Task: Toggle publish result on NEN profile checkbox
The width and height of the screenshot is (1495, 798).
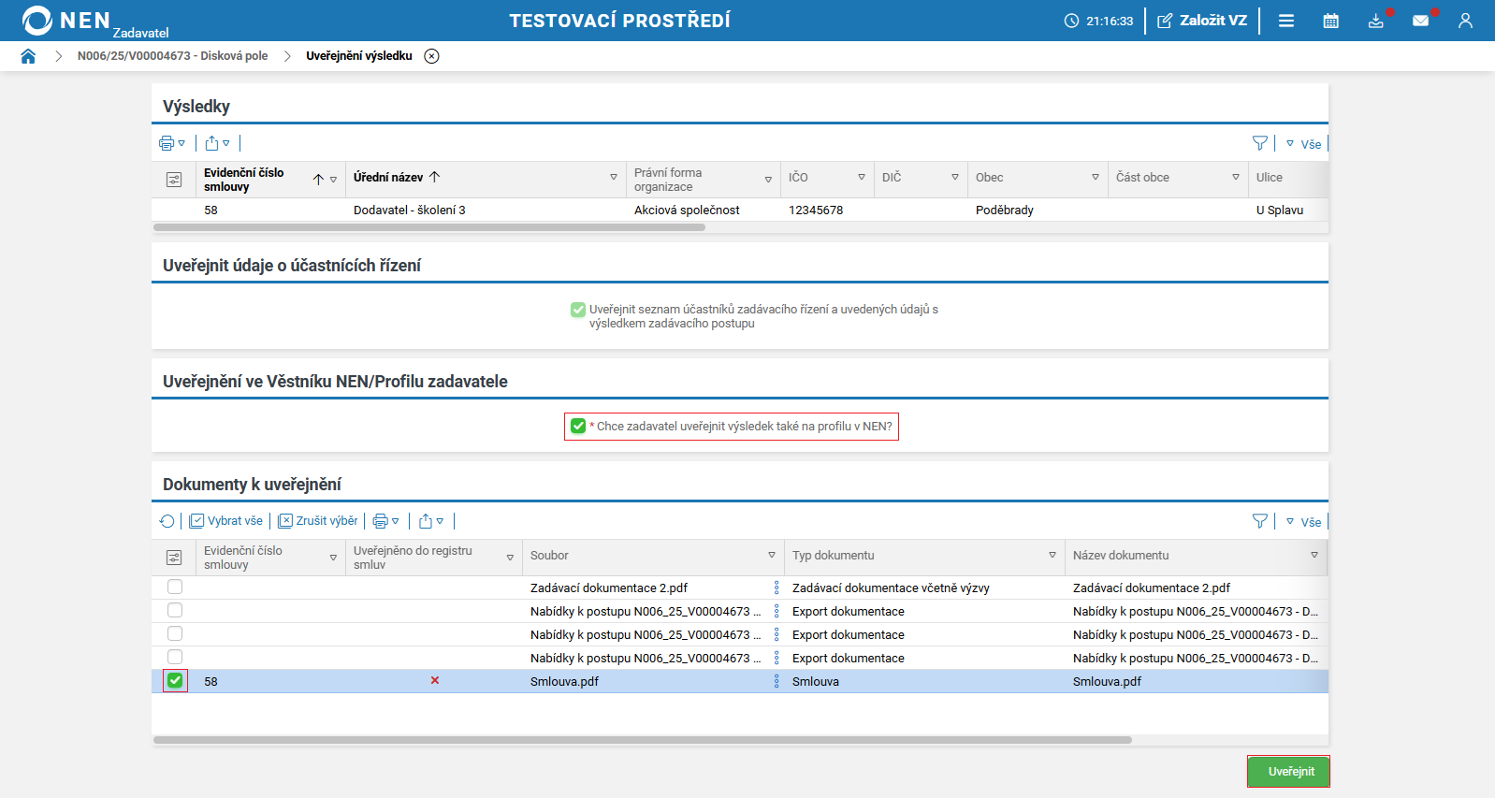Action: coord(578,427)
